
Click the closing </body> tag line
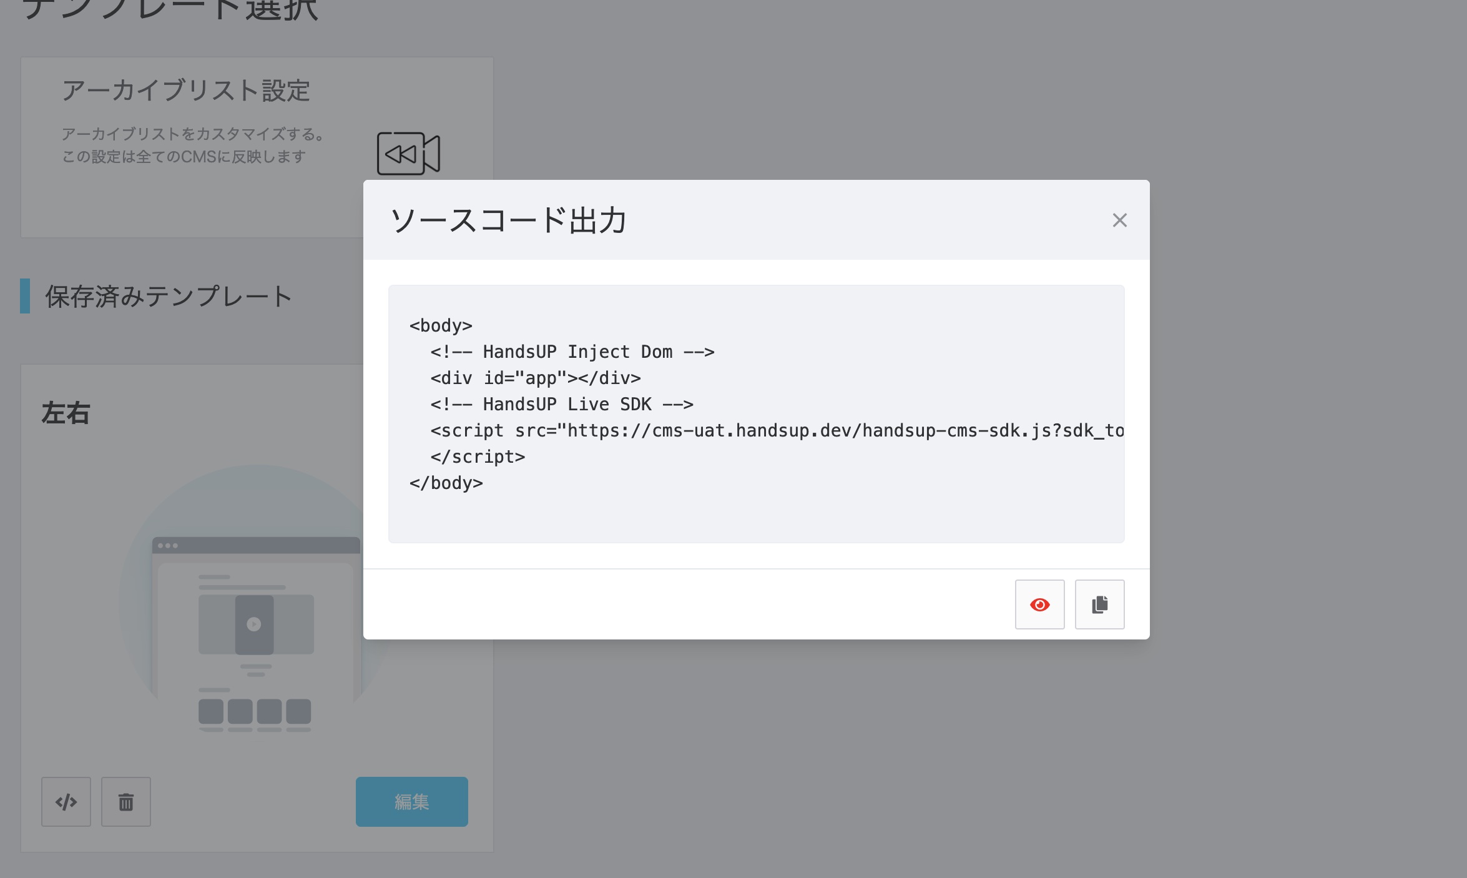click(446, 483)
